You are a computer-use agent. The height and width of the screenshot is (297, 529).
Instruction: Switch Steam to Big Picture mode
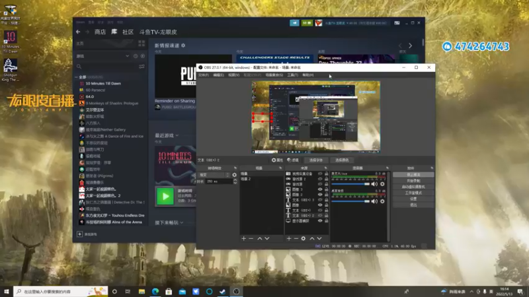[397, 23]
